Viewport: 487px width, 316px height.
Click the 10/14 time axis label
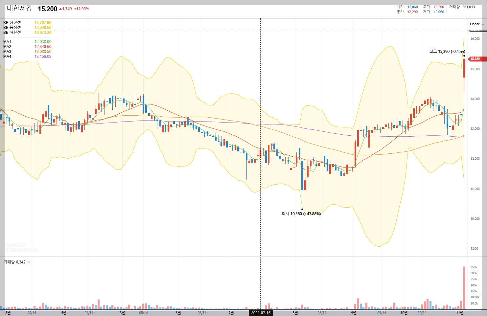422,313
